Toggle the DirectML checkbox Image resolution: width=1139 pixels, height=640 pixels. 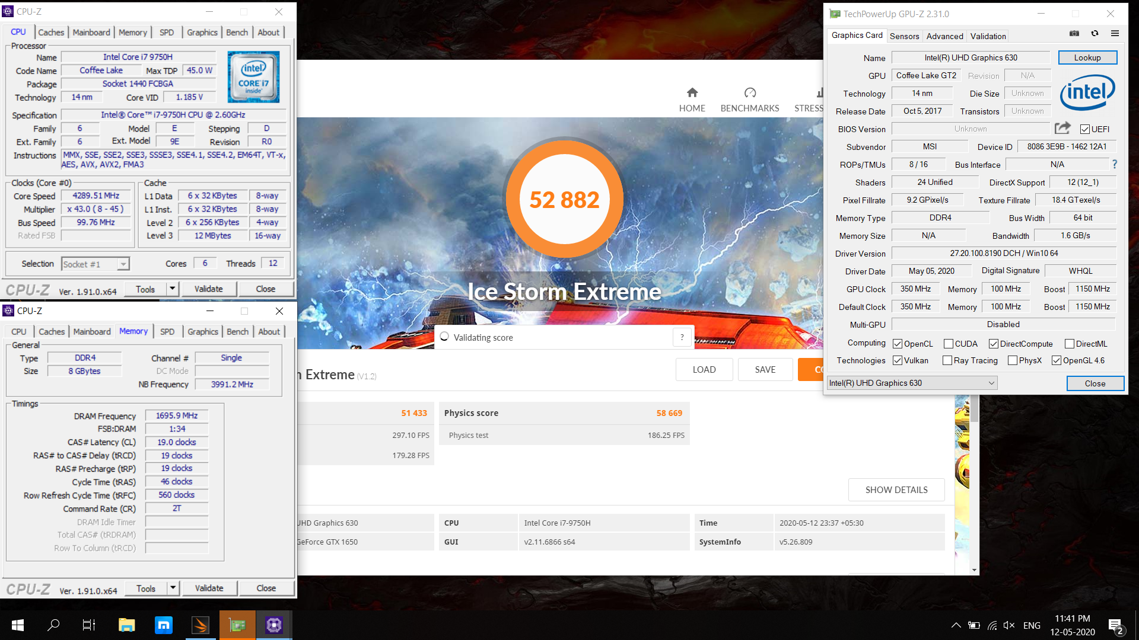1070,344
